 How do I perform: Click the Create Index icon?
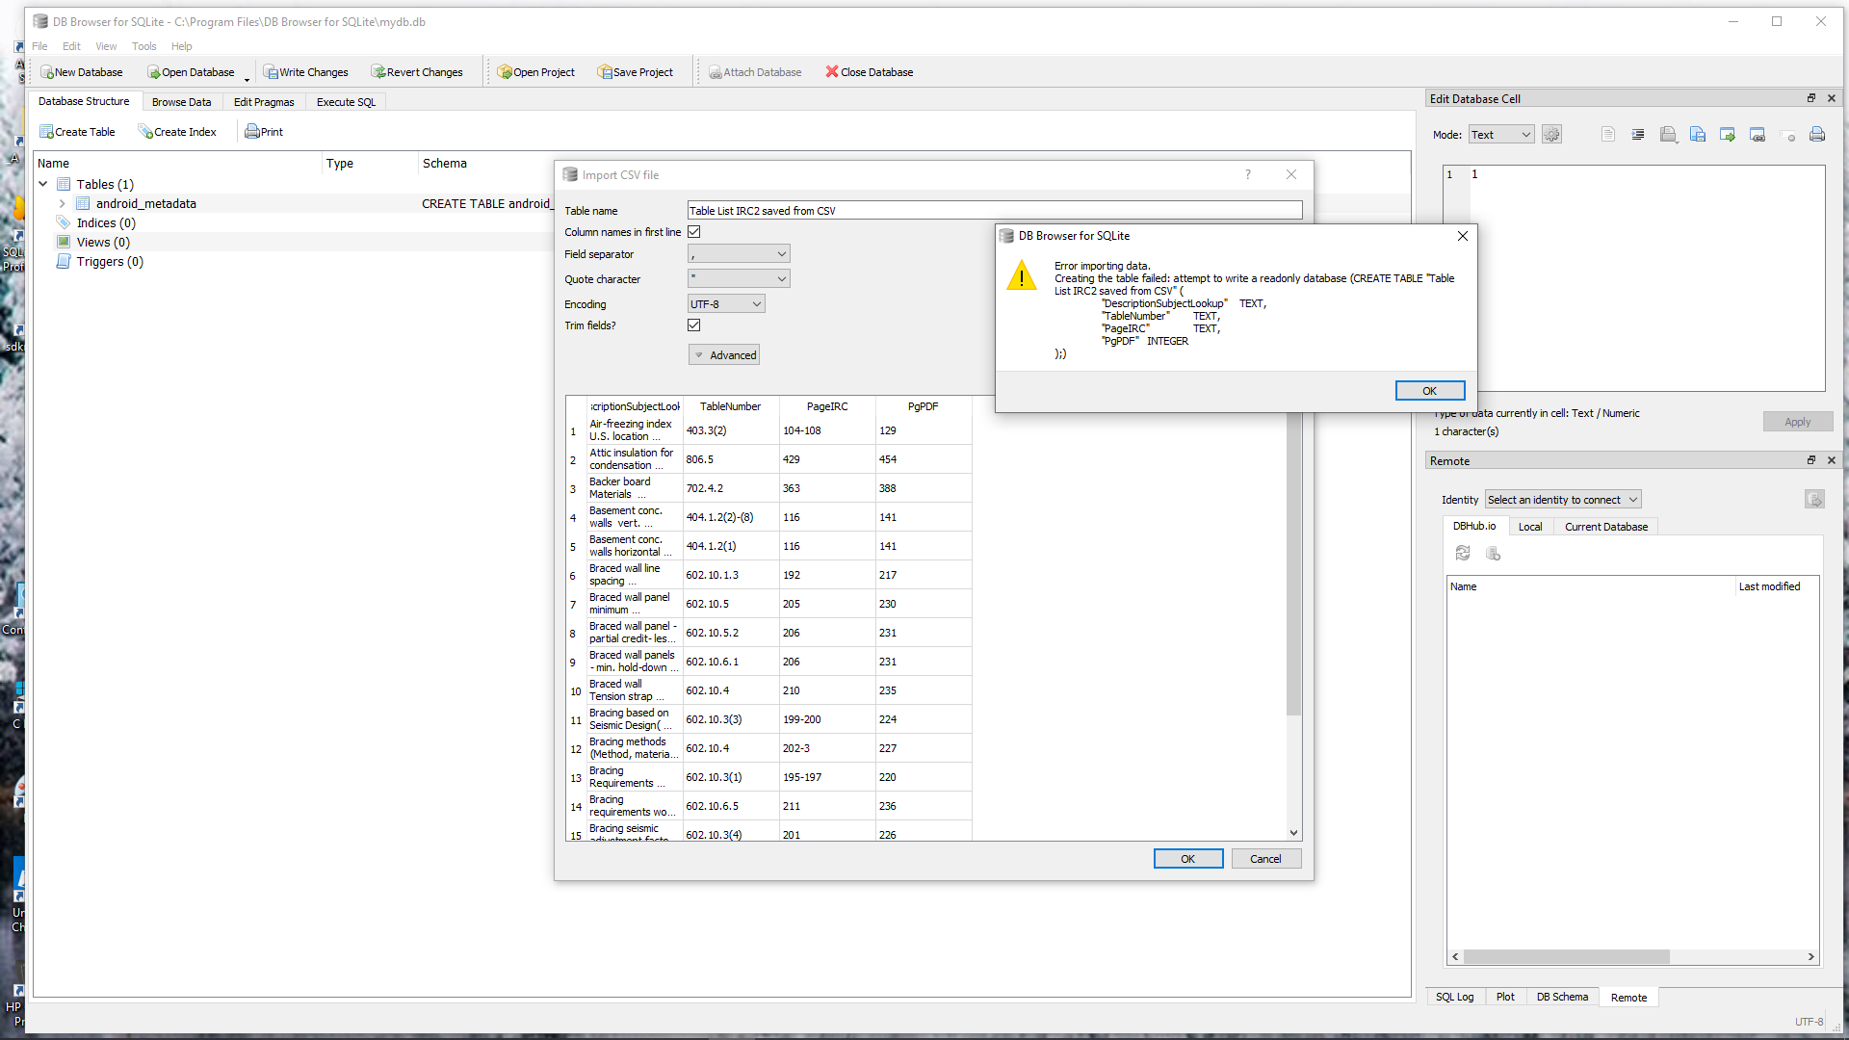pos(145,132)
